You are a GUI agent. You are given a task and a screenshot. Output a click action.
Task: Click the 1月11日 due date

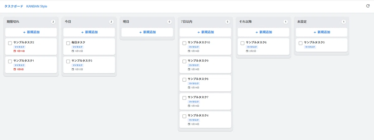(21, 51)
